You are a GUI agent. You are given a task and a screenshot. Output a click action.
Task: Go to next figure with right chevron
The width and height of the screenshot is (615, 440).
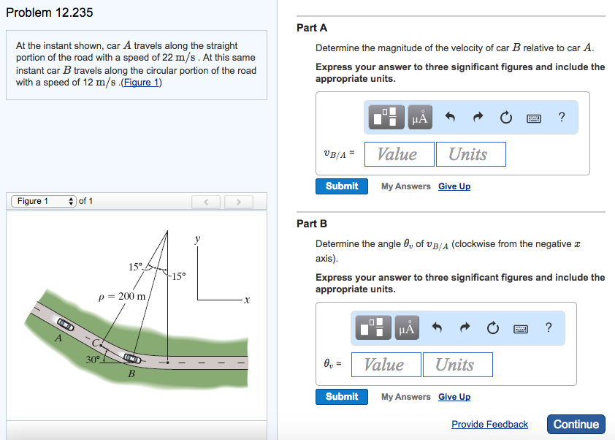coord(237,201)
